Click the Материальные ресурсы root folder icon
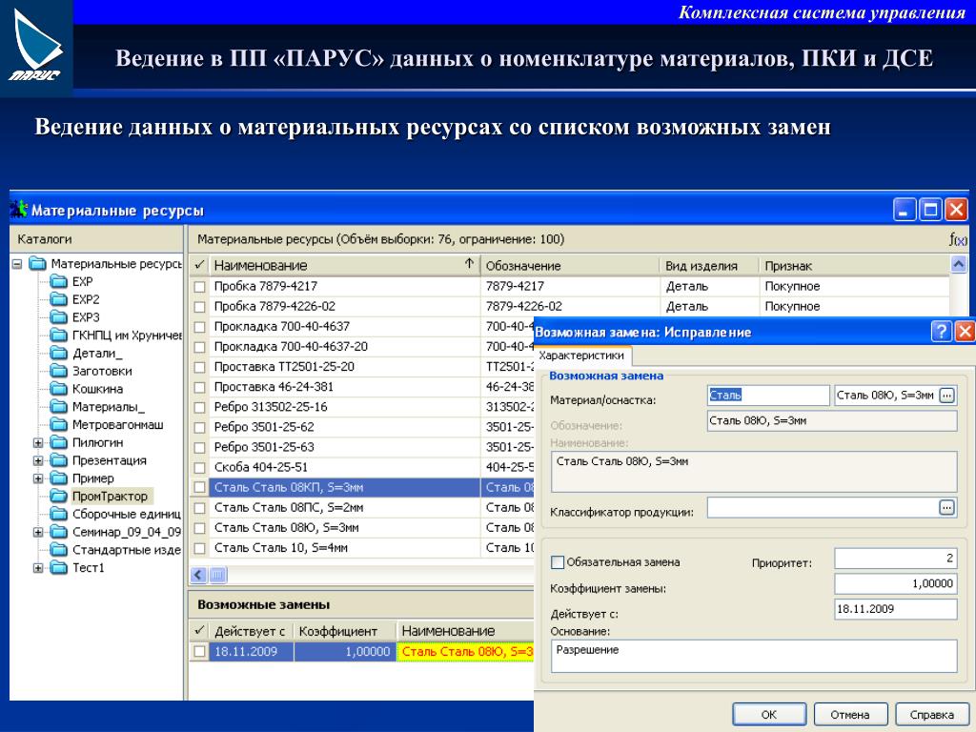 pyautogui.click(x=38, y=264)
